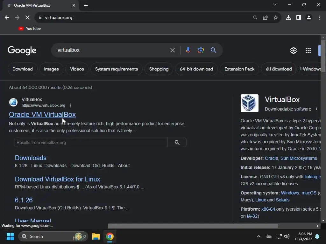Toggle Chrome side panel
326x244 pixels.
tap(299, 18)
